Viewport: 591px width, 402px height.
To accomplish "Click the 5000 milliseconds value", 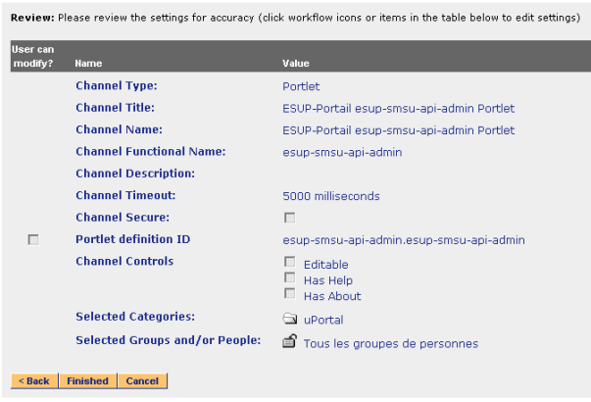I will click(x=330, y=196).
